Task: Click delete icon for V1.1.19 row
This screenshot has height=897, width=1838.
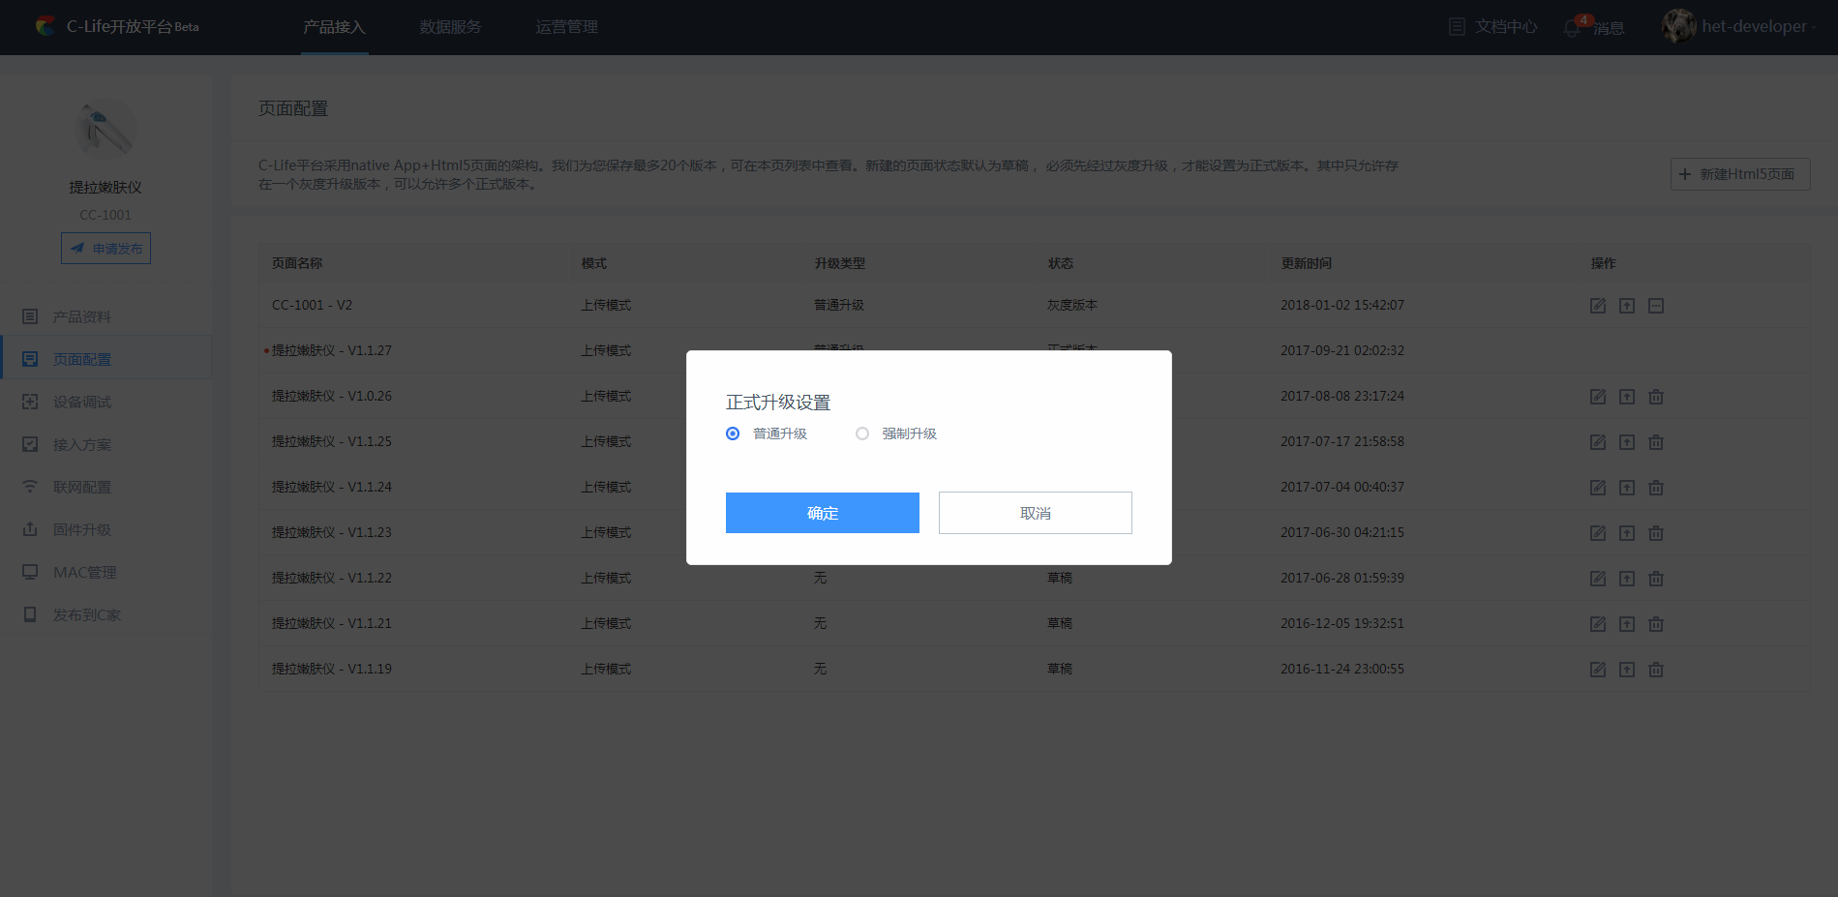Action: pyautogui.click(x=1656, y=670)
